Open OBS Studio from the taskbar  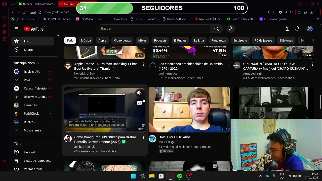tap(189, 176)
